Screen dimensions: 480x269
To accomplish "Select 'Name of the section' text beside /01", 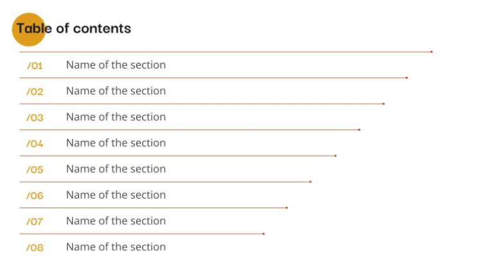I will point(116,65).
